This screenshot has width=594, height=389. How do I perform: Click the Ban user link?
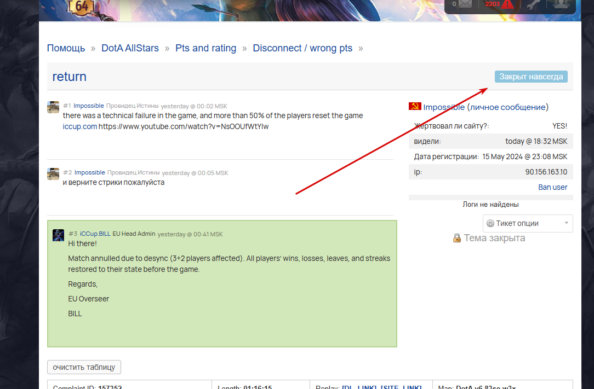[x=553, y=187]
